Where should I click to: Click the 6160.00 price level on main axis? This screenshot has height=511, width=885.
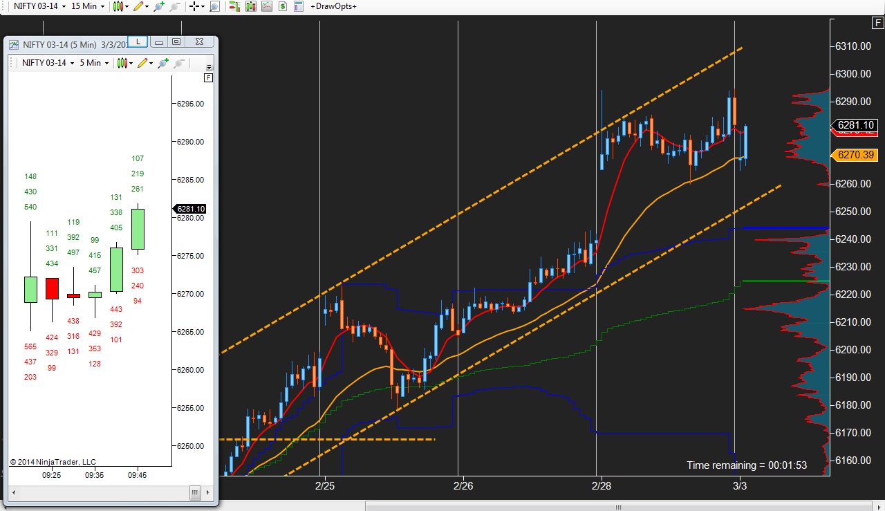853,461
